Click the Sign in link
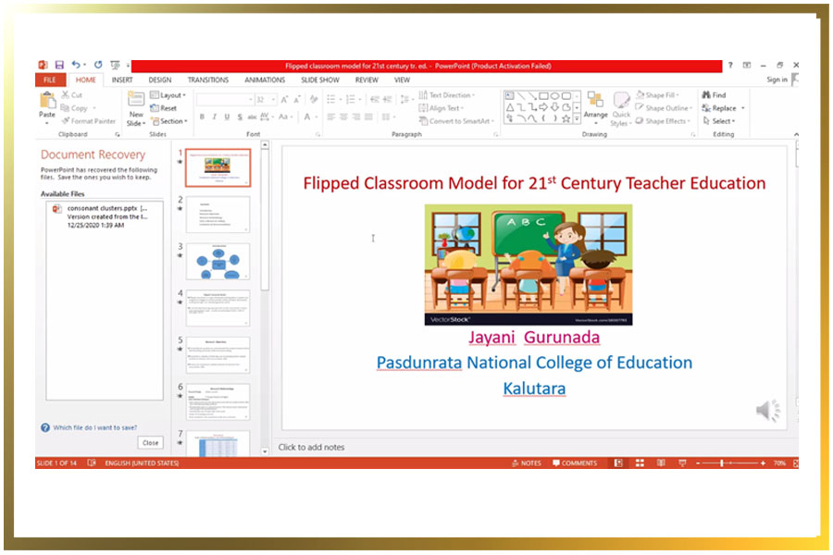This screenshot has height=555, width=833. click(777, 80)
